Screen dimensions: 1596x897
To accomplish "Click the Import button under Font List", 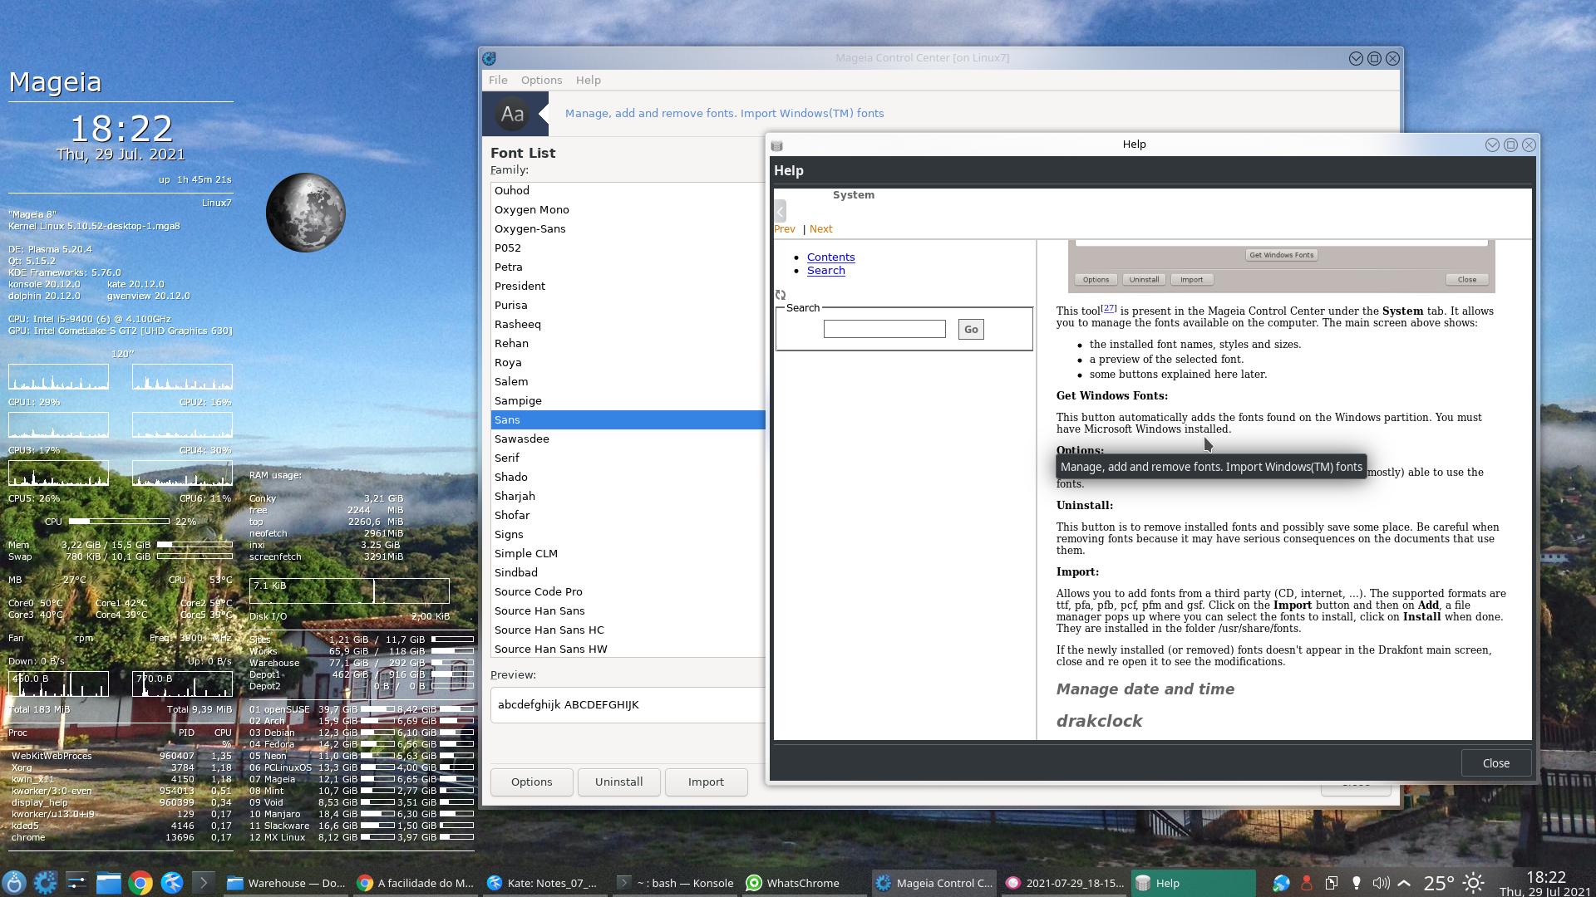I will (706, 782).
